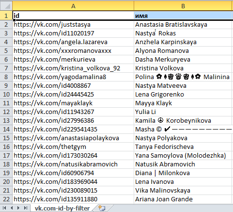Select cell with https://vk.com/id135911880

click(x=73, y=199)
